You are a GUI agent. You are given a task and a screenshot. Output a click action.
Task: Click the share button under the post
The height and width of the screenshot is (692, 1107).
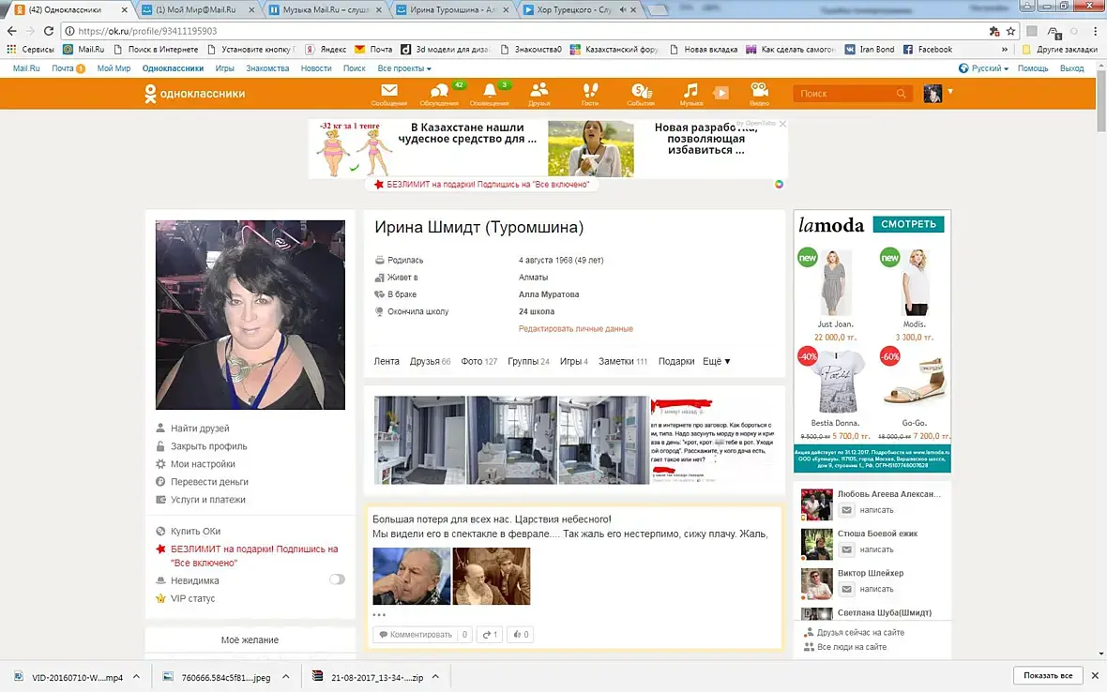pos(490,634)
